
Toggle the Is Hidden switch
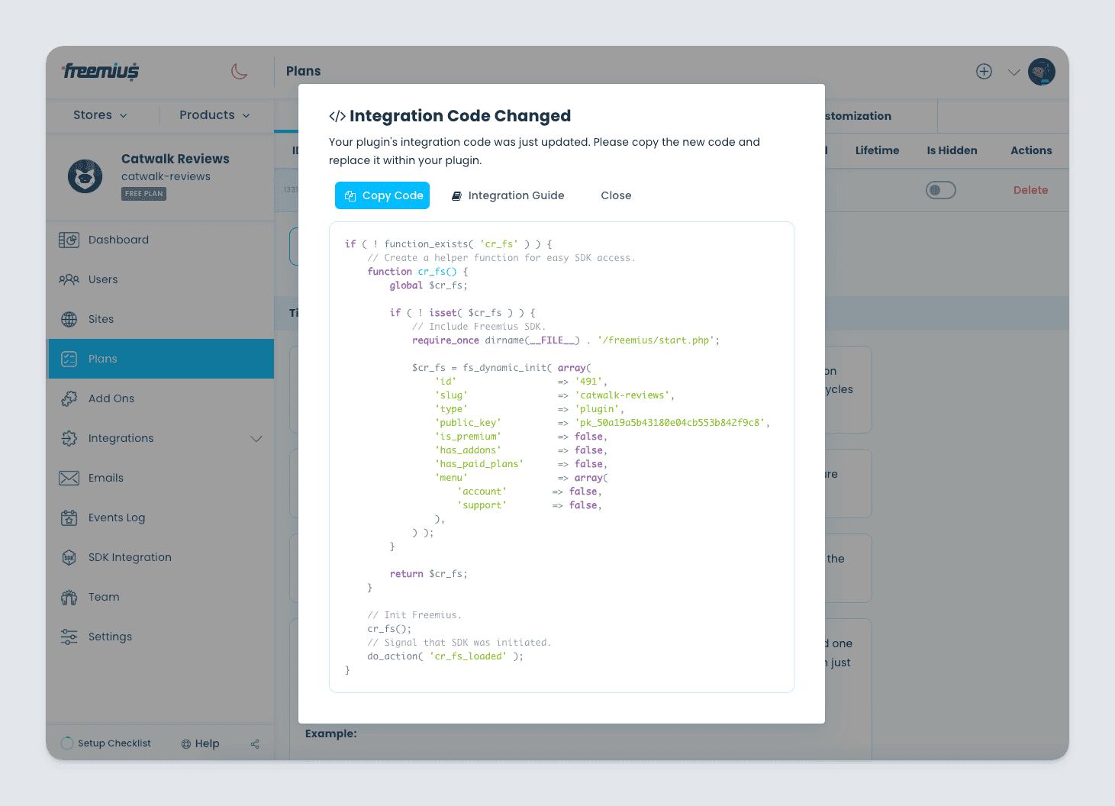coord(941,190)
